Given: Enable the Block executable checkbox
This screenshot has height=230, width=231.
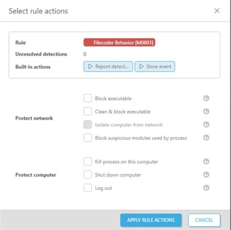Looking at the screenshot, I should tap(88, 98).
